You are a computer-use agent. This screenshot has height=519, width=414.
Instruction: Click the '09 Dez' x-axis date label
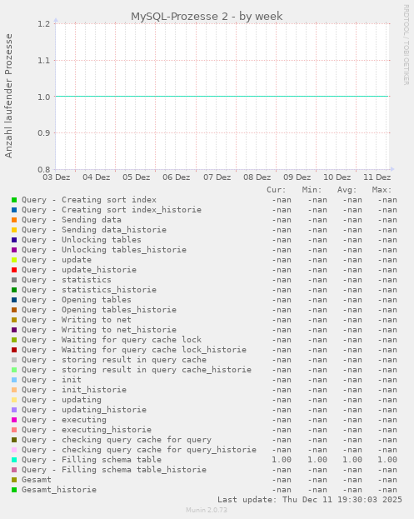click(x=297, y=177)
